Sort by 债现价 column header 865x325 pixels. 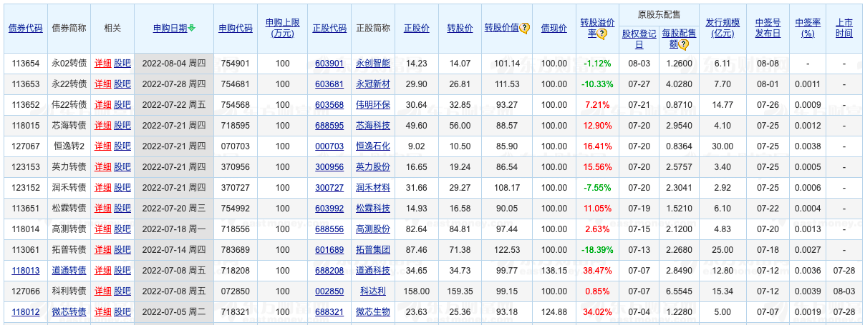(554, 29)
